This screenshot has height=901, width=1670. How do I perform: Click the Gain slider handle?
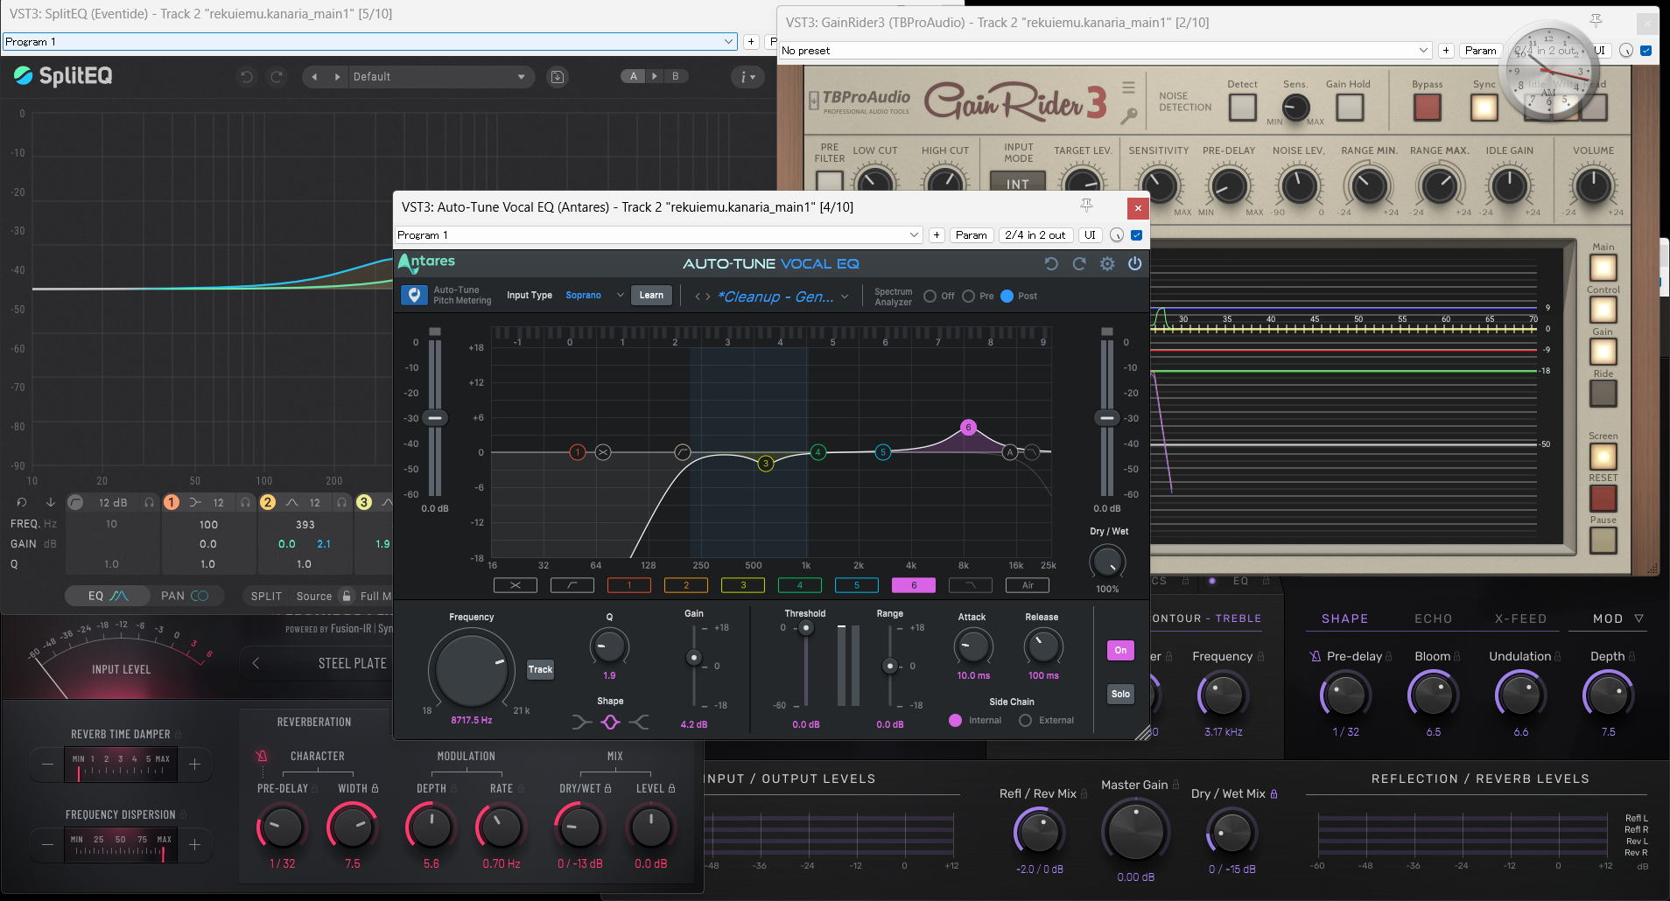[x=694, y=658]
